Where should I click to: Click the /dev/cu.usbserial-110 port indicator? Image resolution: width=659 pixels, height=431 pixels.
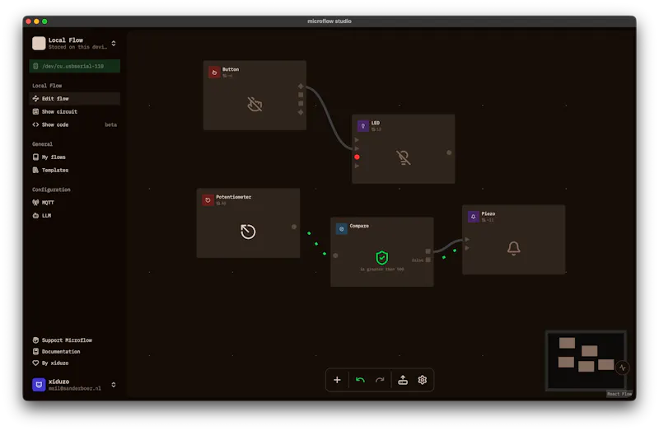[74, 66]
